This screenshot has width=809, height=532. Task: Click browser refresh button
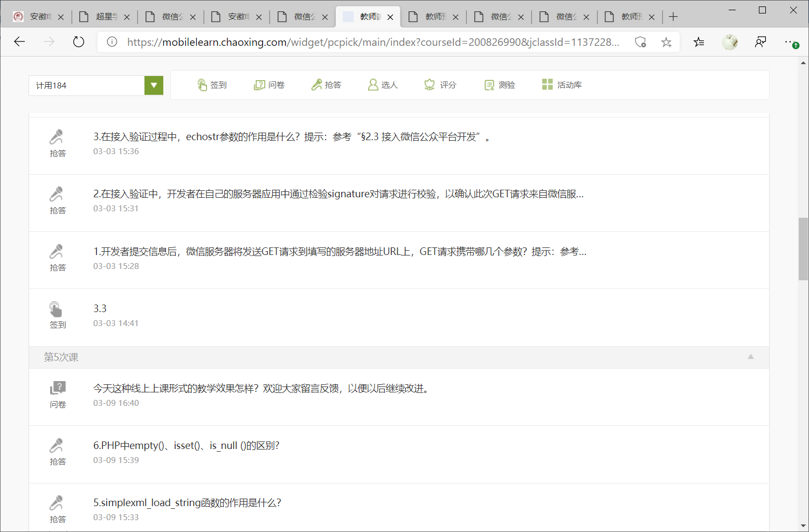79,42
